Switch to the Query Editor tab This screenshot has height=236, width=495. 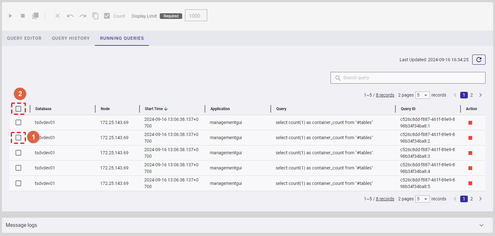(24, 38)
